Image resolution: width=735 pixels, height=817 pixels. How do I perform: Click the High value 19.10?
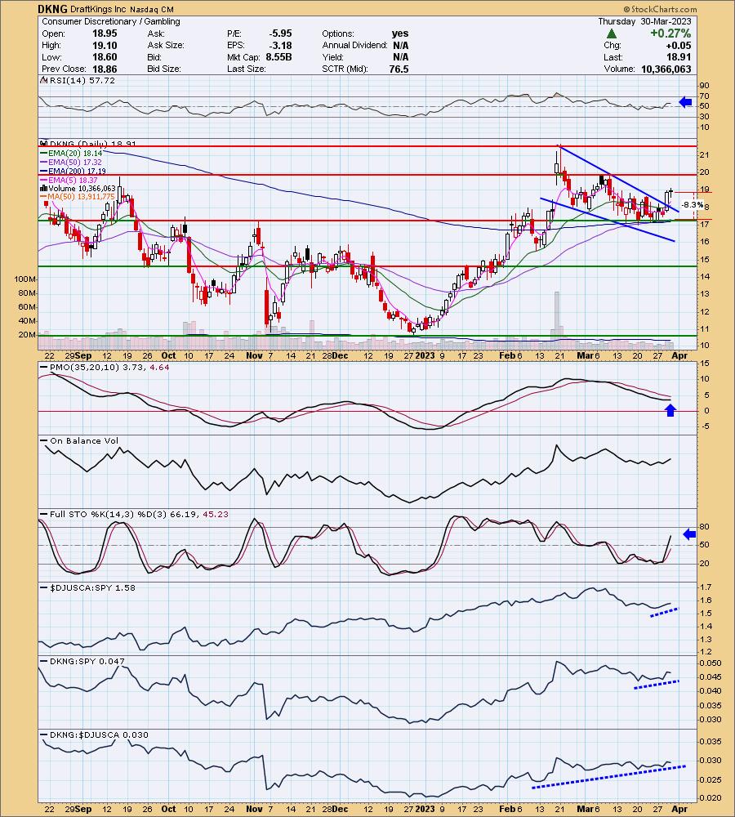105,45
